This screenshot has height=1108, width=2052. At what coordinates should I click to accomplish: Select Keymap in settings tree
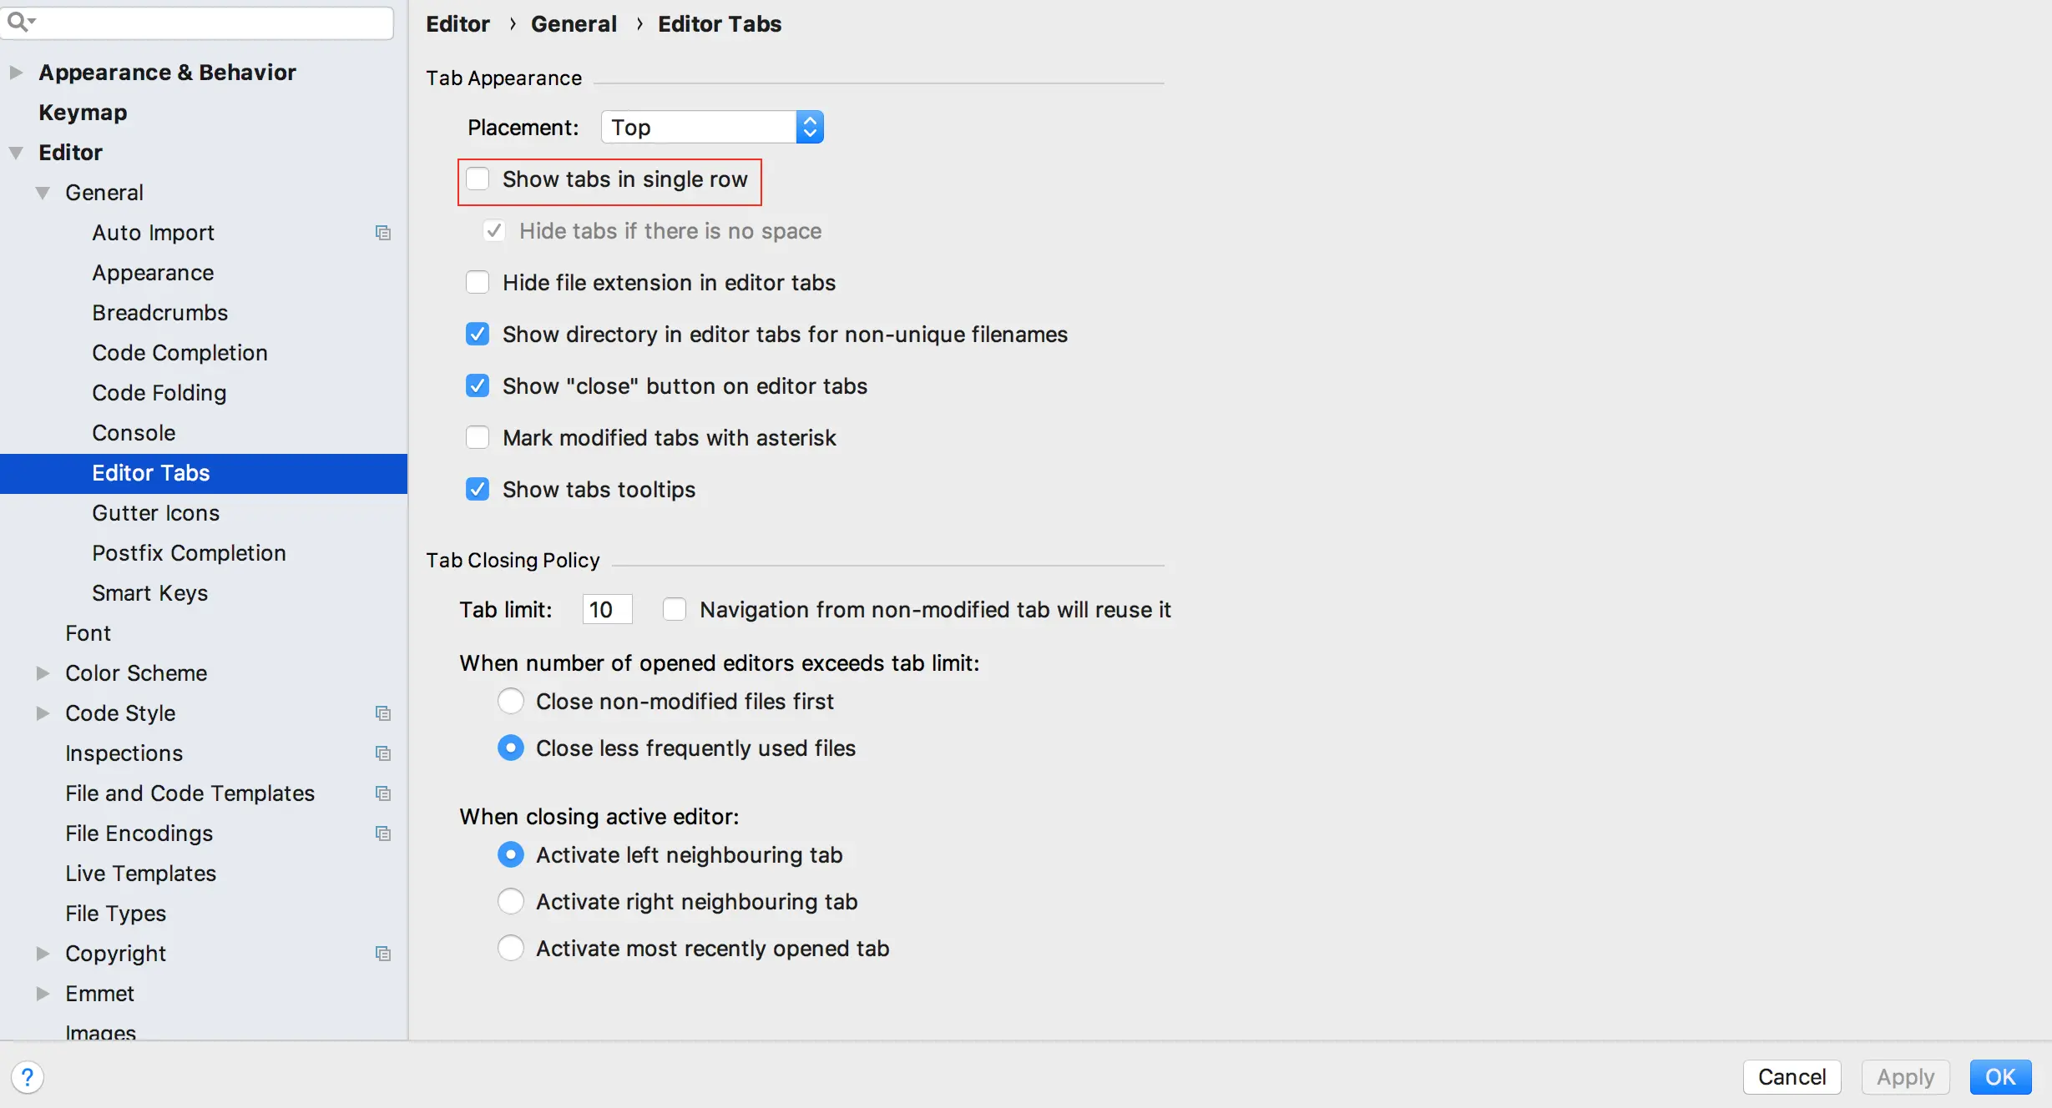83,113
